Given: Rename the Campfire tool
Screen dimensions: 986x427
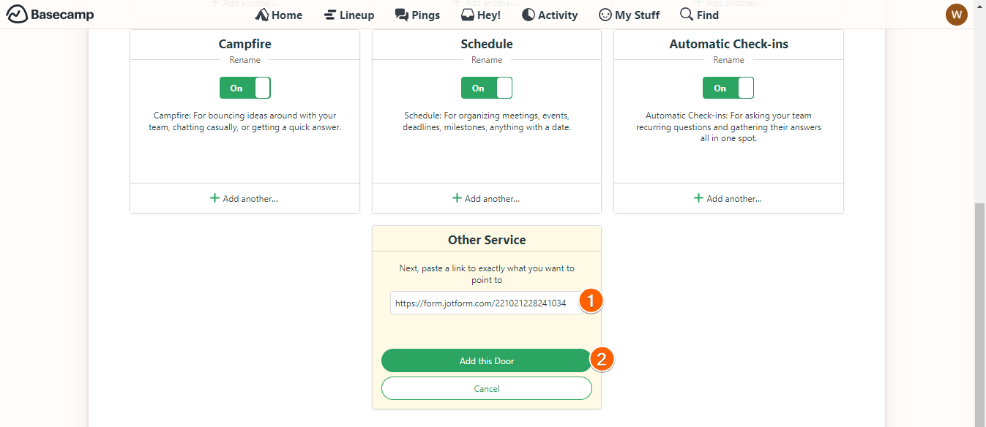Looking at the screenshot, I should click(x=244, y=60).
